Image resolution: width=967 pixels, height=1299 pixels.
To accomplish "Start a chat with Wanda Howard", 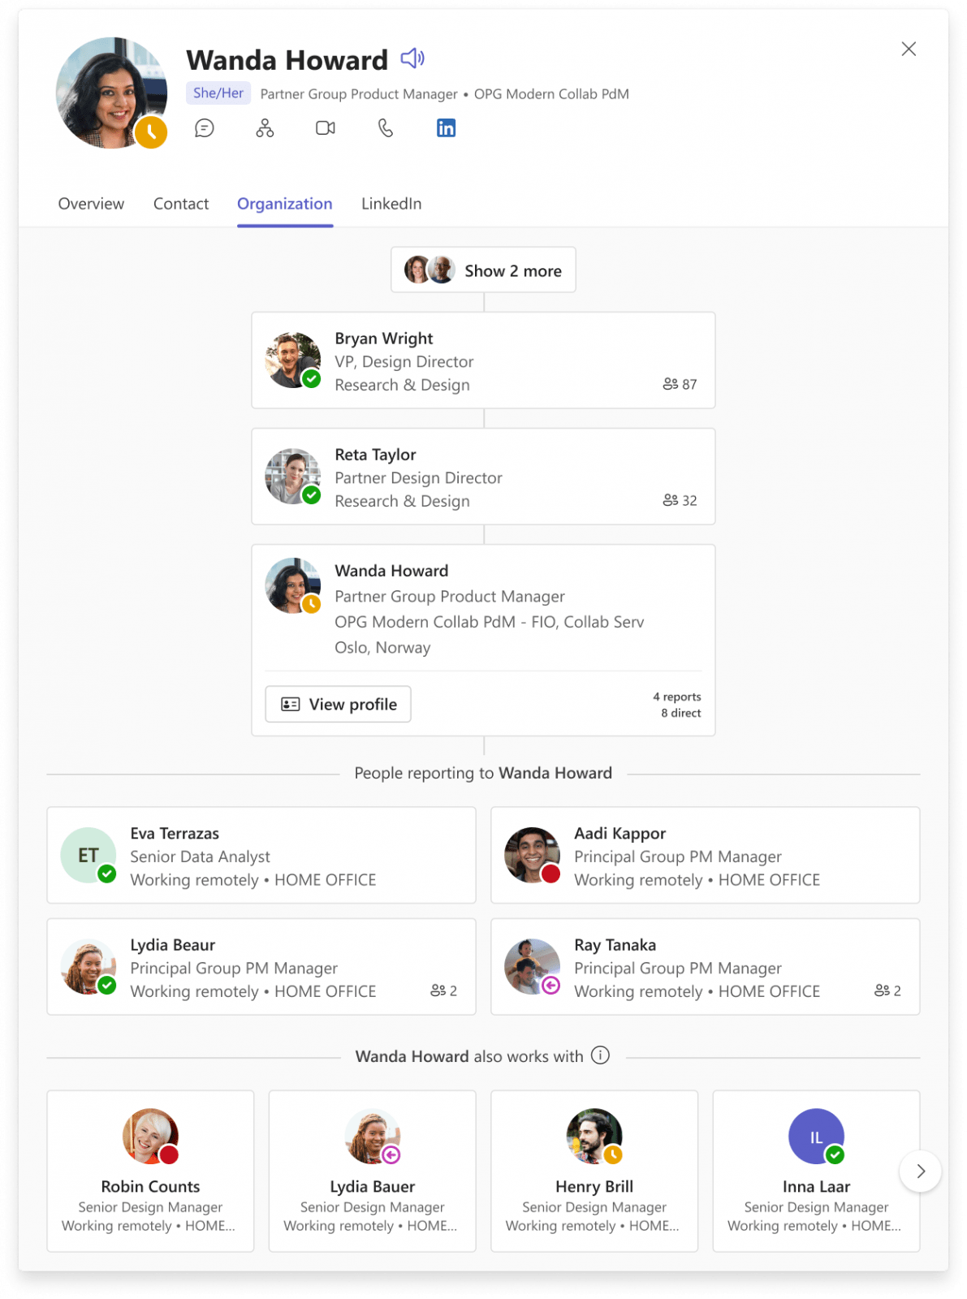I will click(205, 128).
